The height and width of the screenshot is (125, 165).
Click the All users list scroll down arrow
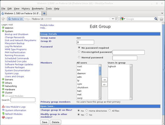tap(100, 98)
